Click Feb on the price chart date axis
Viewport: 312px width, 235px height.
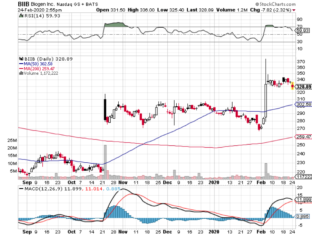click(x=261, y=182)
